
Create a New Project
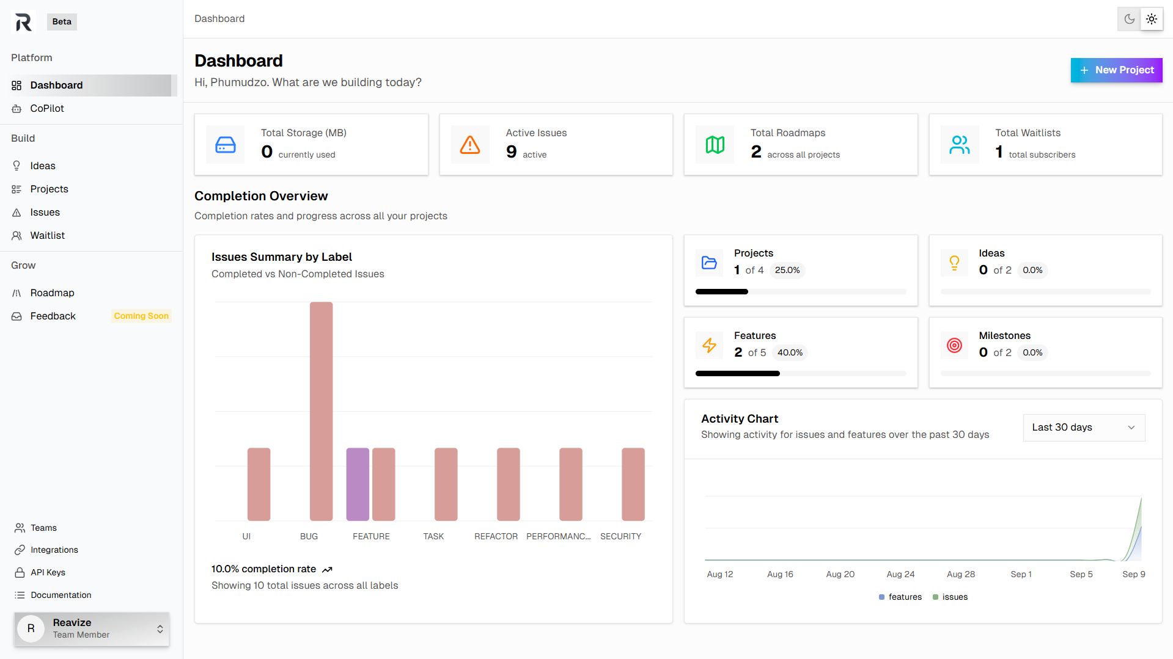point(1116,70)
